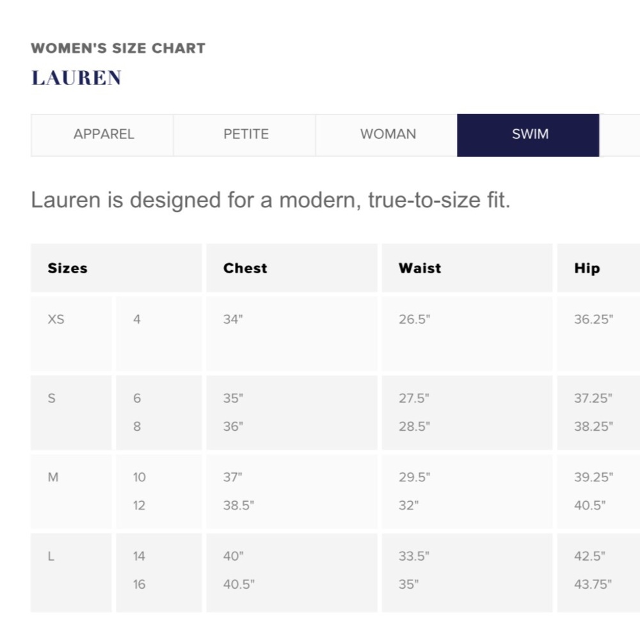640x640 pixels.
Task: Click the 33.5" waist value
Action: [414, 556]
